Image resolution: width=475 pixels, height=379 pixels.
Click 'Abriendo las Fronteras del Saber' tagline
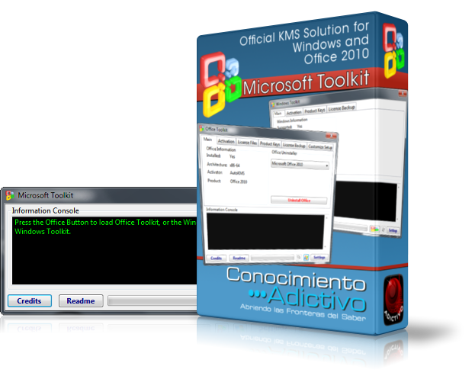tap(303, 313)
